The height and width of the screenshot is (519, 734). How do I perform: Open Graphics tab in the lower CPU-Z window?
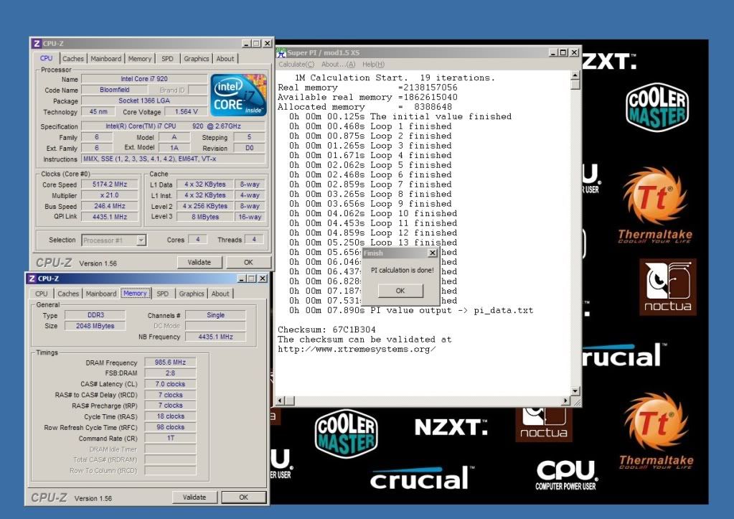click(x=192, y=294)
